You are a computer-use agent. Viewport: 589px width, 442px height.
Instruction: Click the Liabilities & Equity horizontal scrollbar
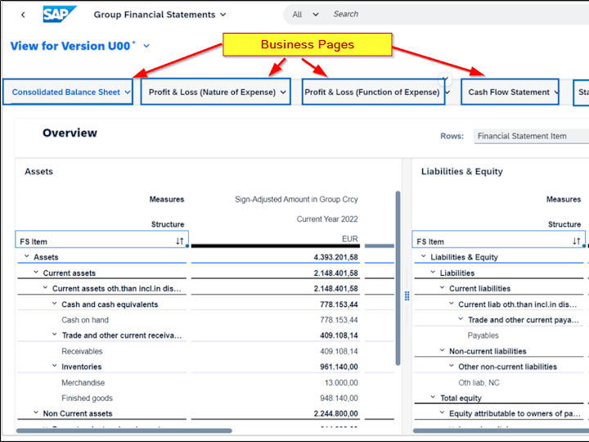click(x=501, y=431)
